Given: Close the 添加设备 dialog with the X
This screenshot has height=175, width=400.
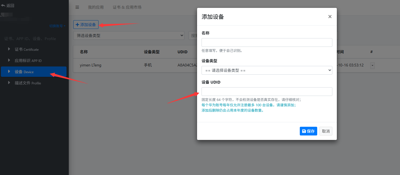Looking at the screenshot, I should [x=330, y=17].
